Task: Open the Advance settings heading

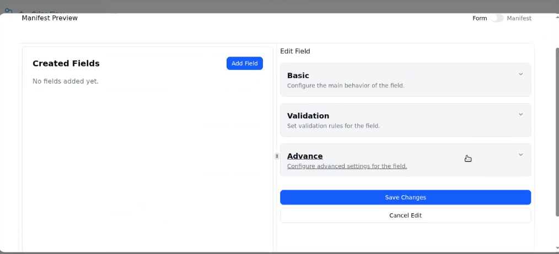Action: [305, 156]
